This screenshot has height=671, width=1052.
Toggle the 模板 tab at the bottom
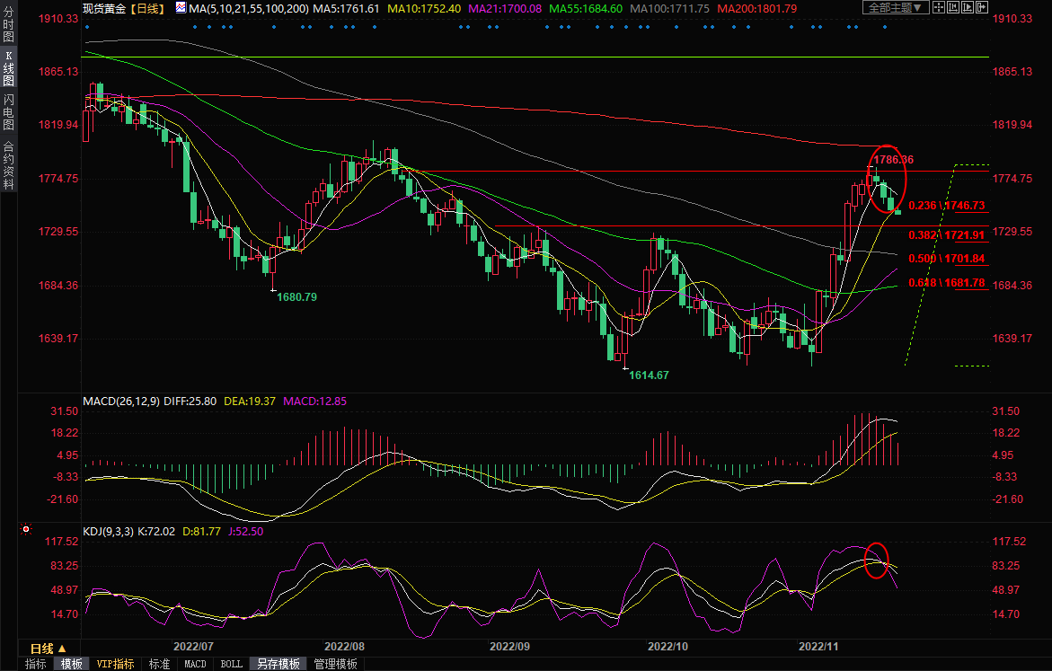[x=71, y=664]
